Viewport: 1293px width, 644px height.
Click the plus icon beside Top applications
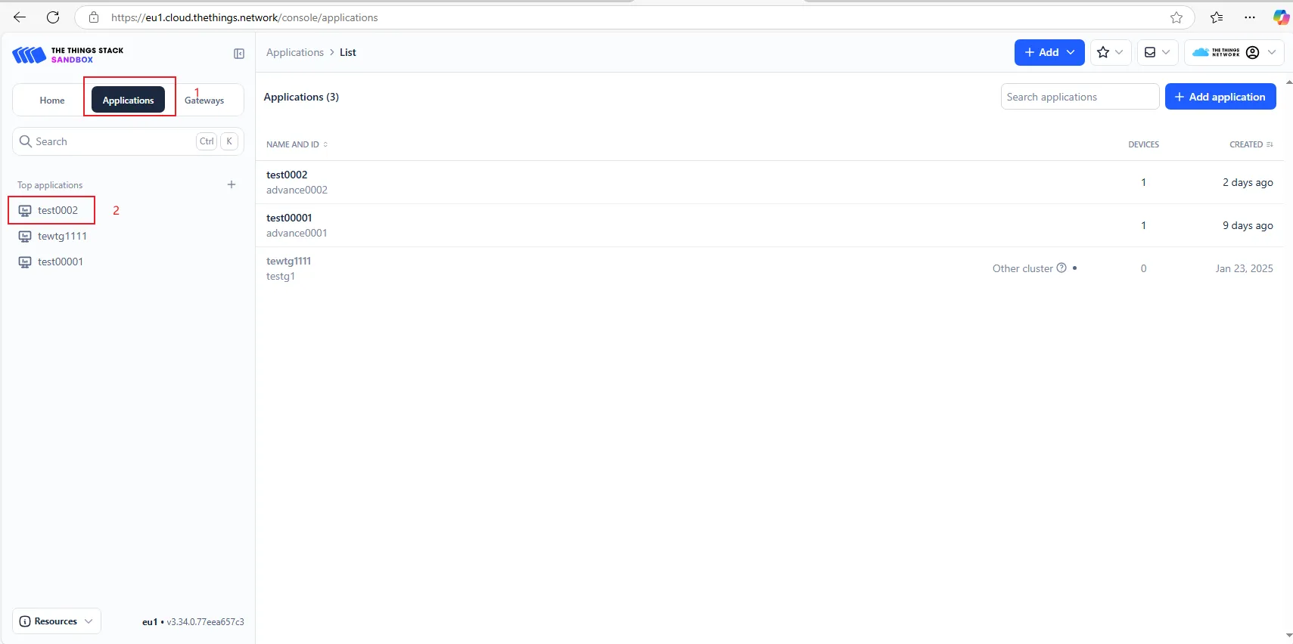pyautogui.click(x=232, y=184)
